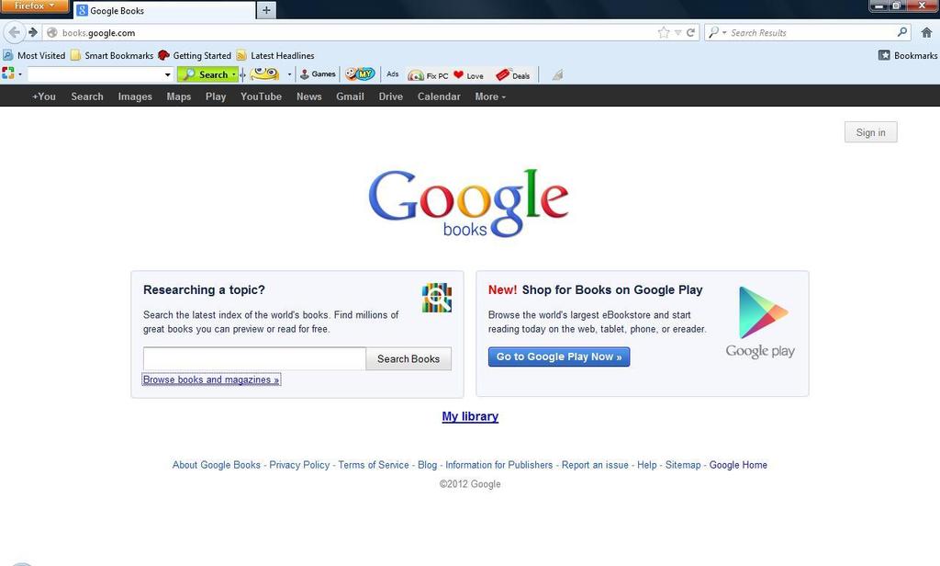Click the site identity globe icon
The height and width of the screenshot is (566, 940).
coord(52,33)
